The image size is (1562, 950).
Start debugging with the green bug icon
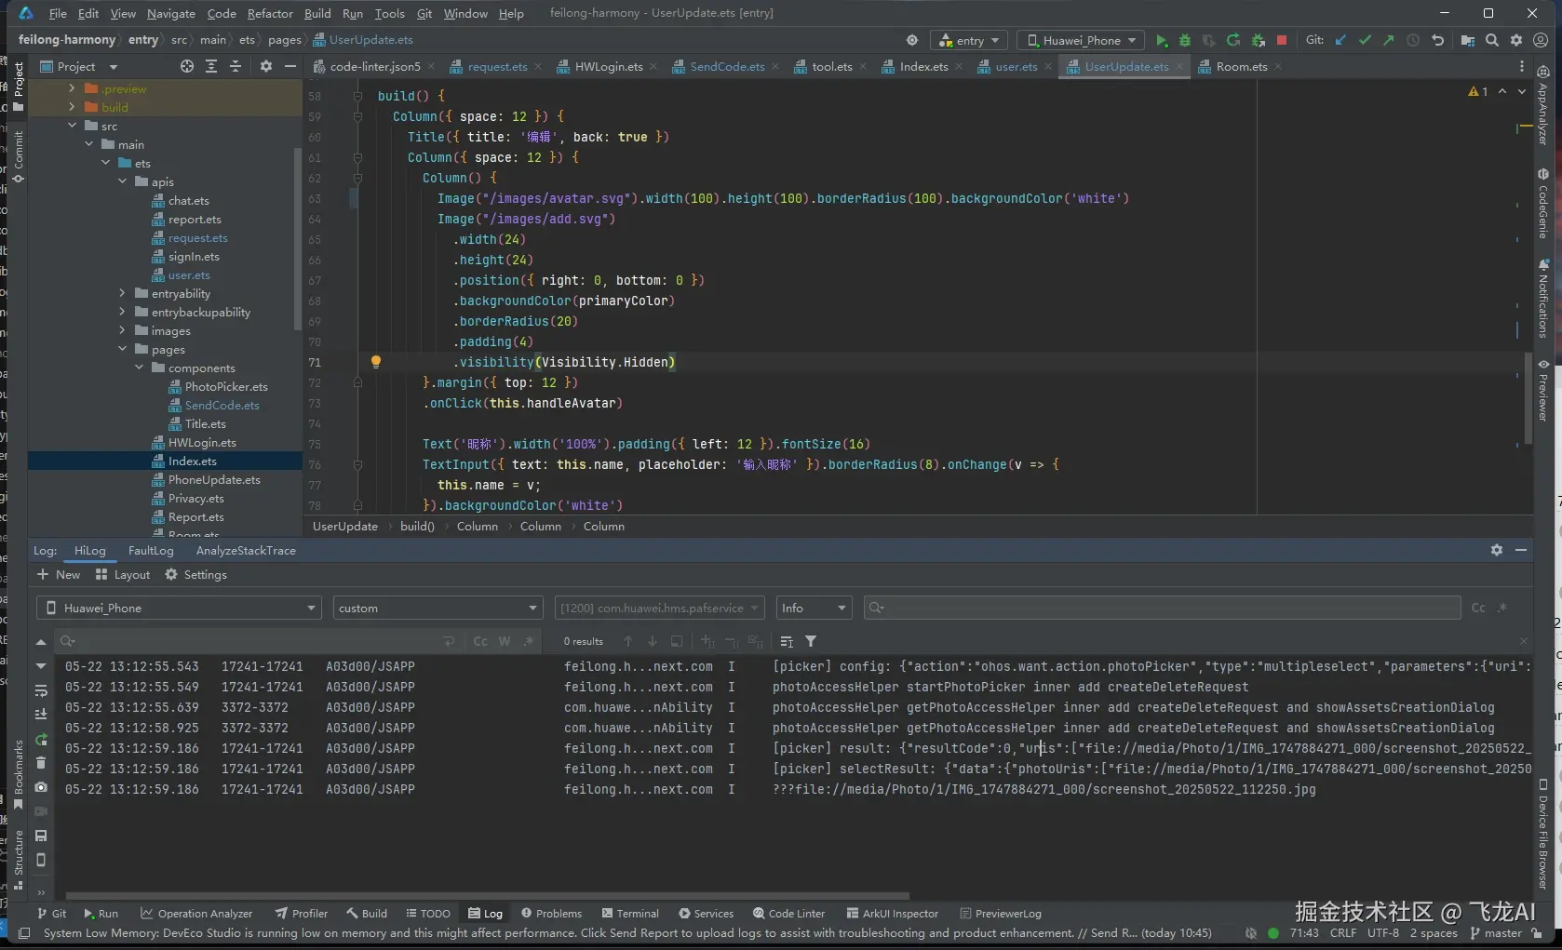click(x=1185, y=40)
